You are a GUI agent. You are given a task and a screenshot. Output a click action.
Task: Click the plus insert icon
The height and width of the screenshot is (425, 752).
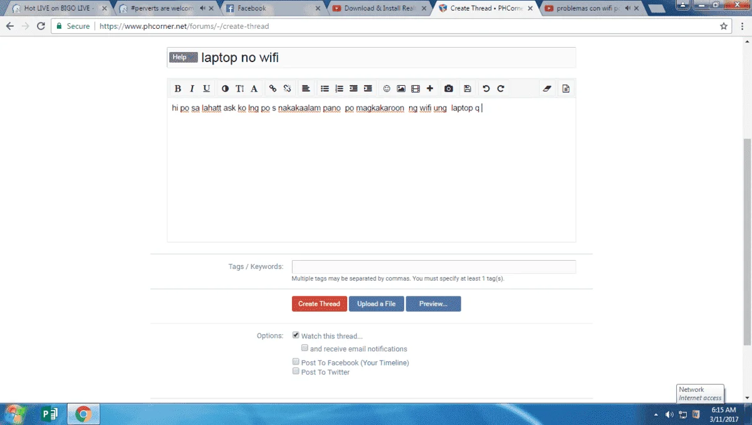[x=430, y=88]
